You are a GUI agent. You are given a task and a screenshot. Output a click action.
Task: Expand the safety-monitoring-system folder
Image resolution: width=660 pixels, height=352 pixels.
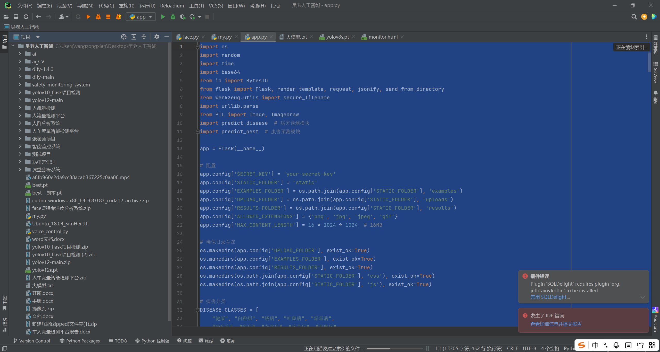pos(20,85)
